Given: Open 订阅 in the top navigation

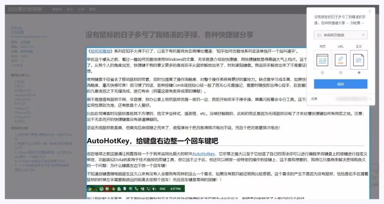Looking at the screenshot, I should click(81, 9).
